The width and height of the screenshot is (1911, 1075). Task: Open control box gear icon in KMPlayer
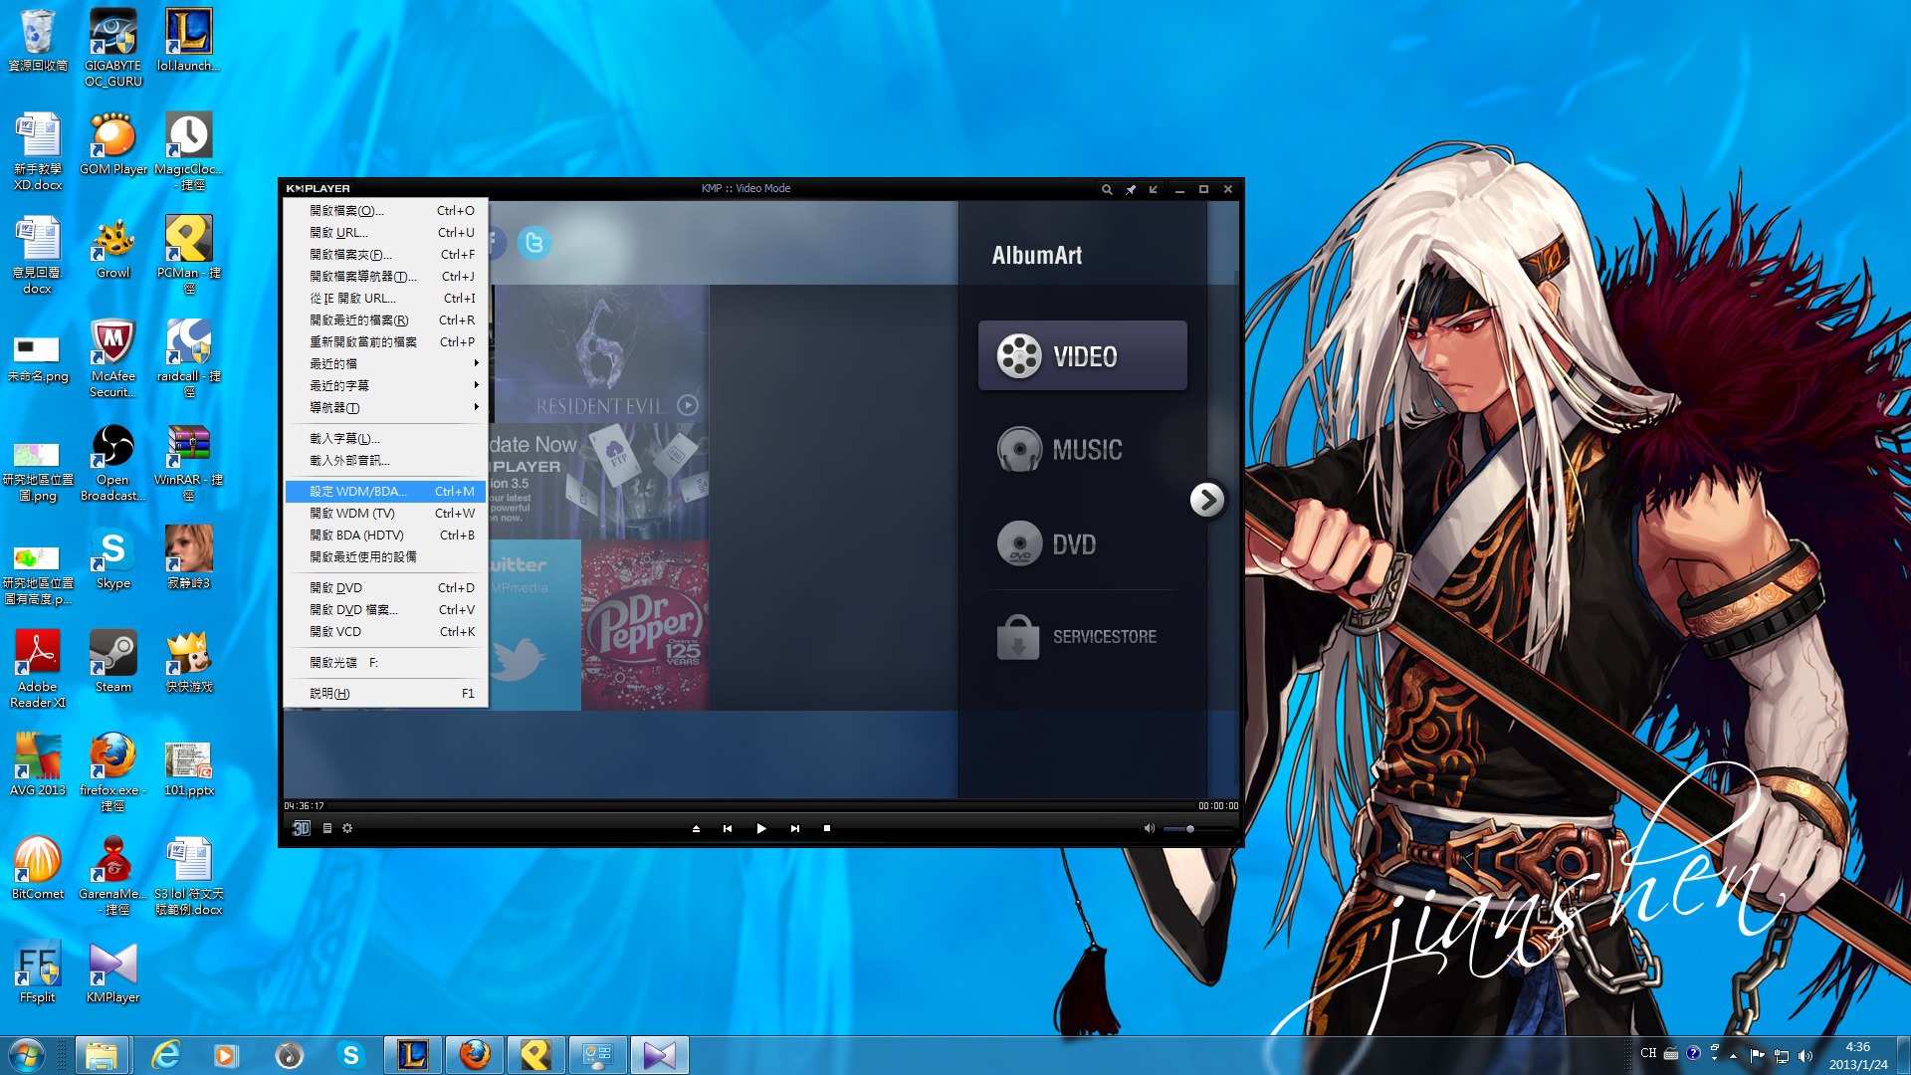(347, 828)
